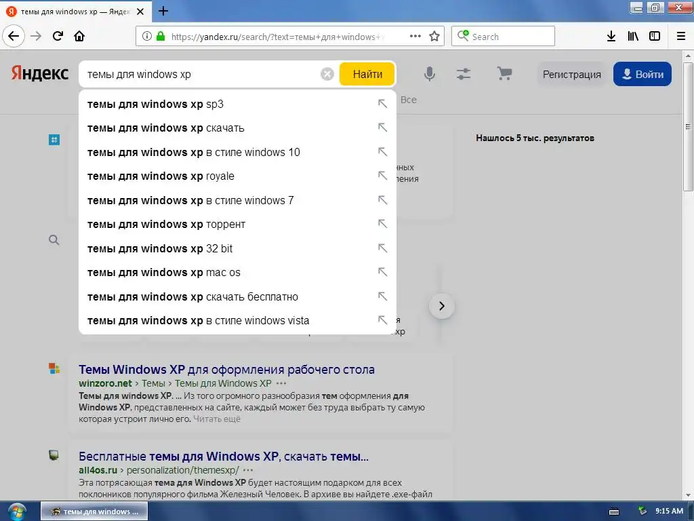The image size is (694, 521).
Task: Open Yandex search settings sliders icon
Action: [x=464, y=73]
